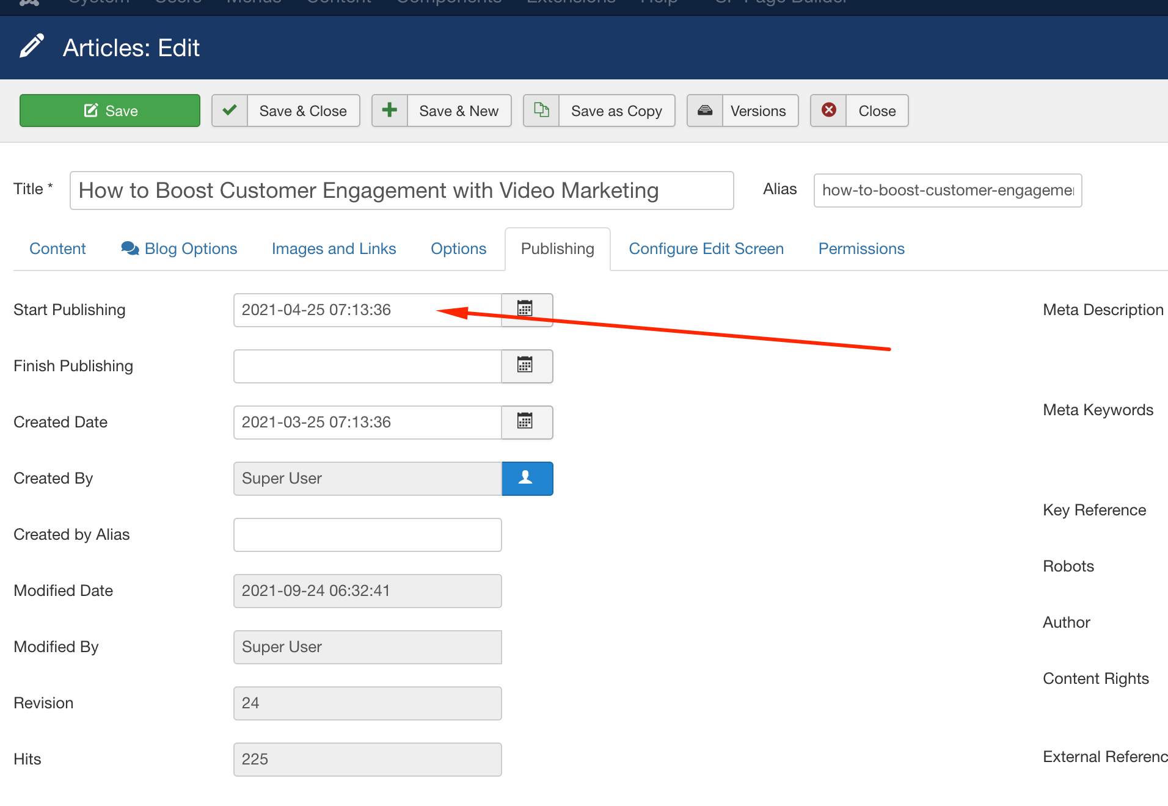The image size is (1168, 806).
Task: Switch to the Permissions tab
Action: coord(861,249)
